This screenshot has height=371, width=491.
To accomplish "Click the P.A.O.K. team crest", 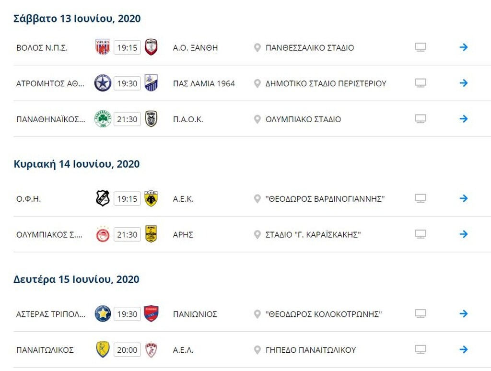I will [151, 119].
